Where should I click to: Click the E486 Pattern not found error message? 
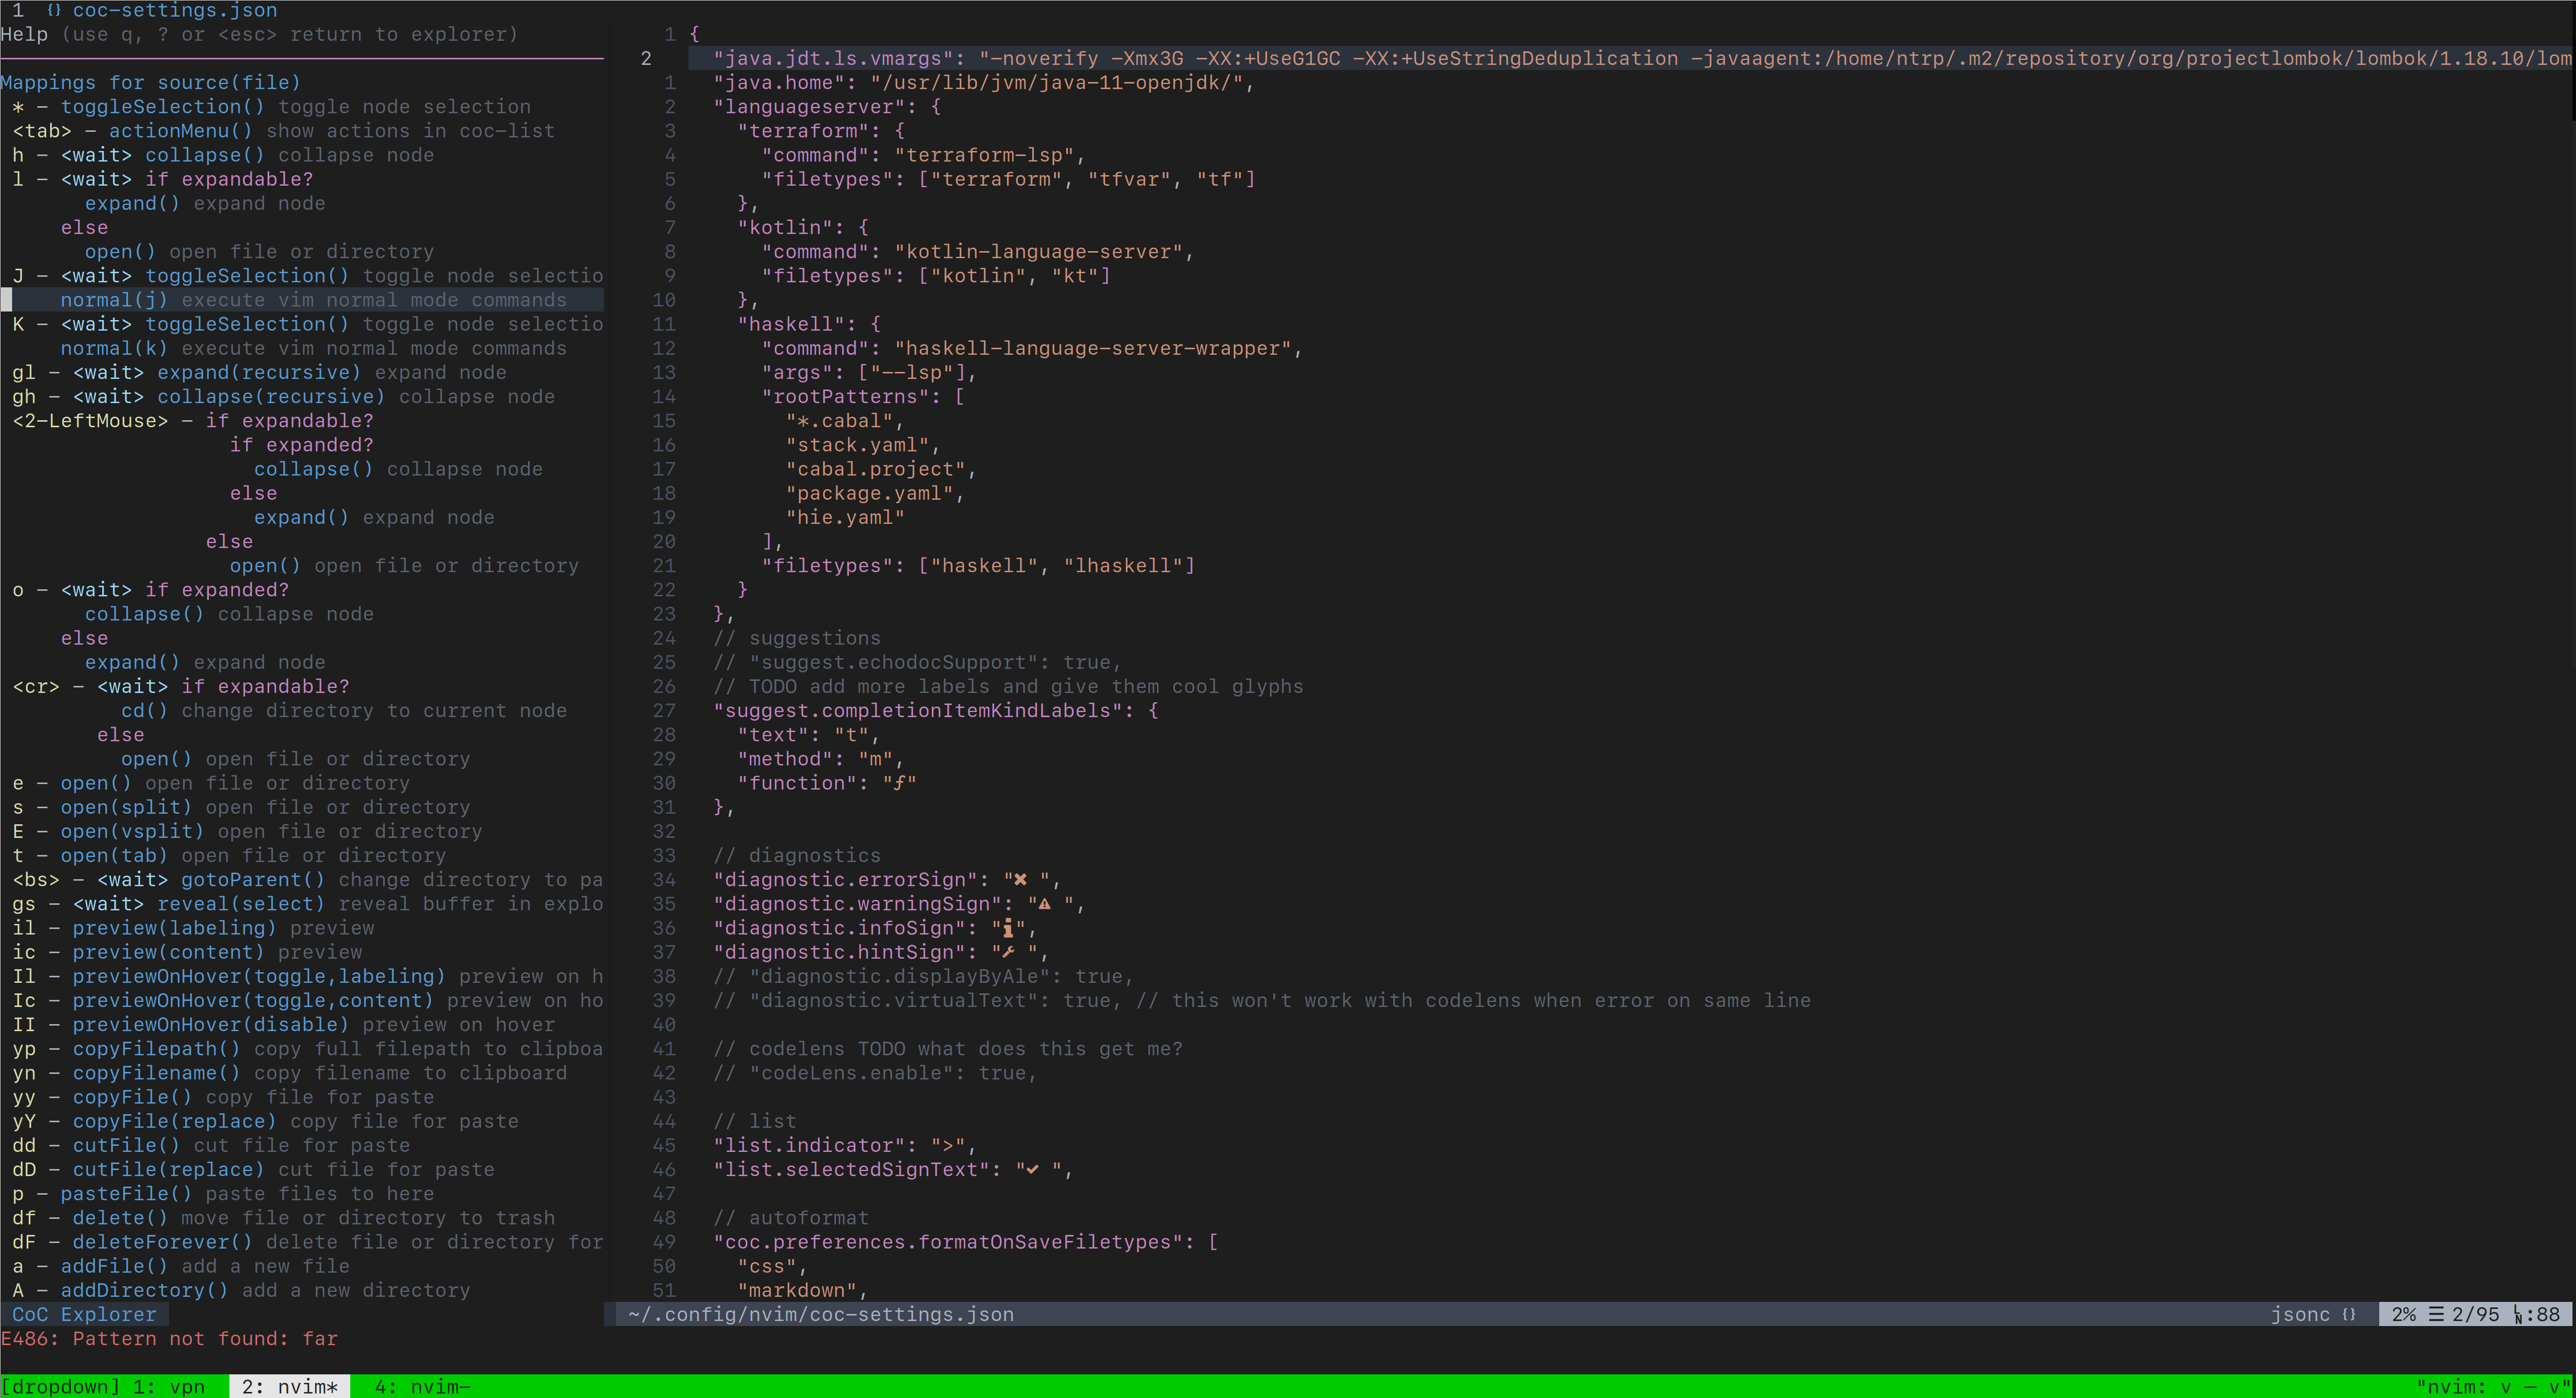170,1338
